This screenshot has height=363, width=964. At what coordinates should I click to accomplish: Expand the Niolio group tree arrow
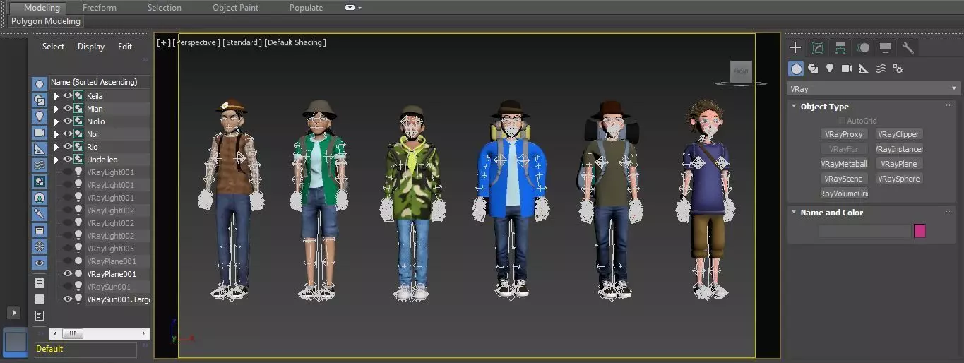56,121
